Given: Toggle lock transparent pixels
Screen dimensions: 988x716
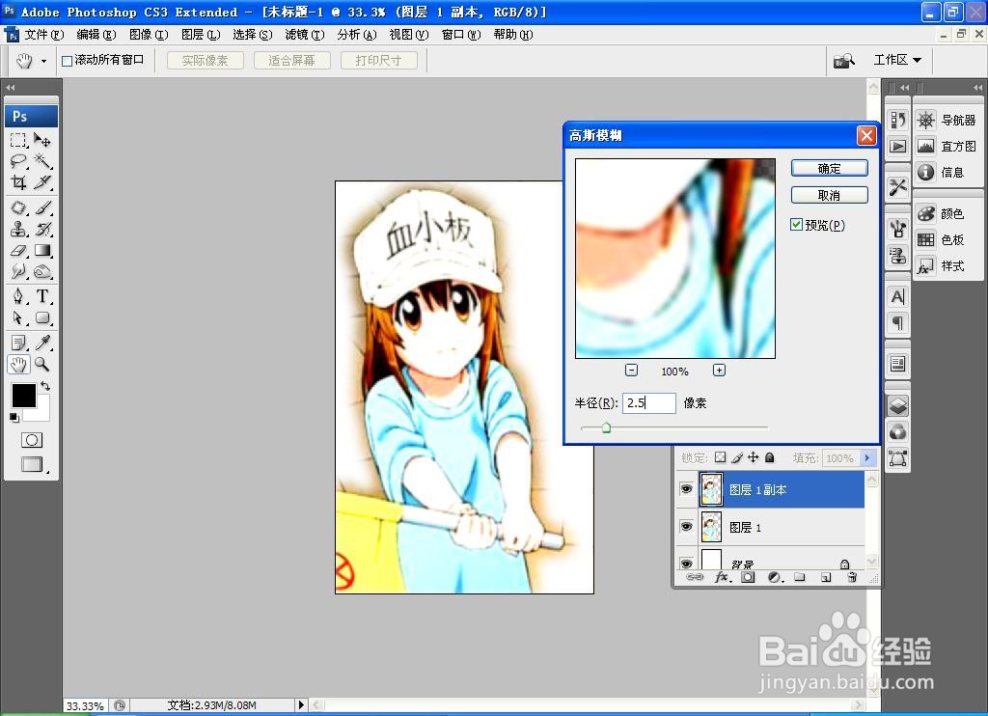Looking at the screenshot, I should click(720, 457).
